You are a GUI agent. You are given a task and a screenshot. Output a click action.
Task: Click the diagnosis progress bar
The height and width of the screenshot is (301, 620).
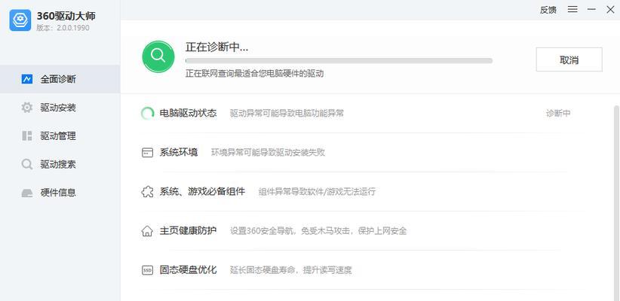coord(339,61)
